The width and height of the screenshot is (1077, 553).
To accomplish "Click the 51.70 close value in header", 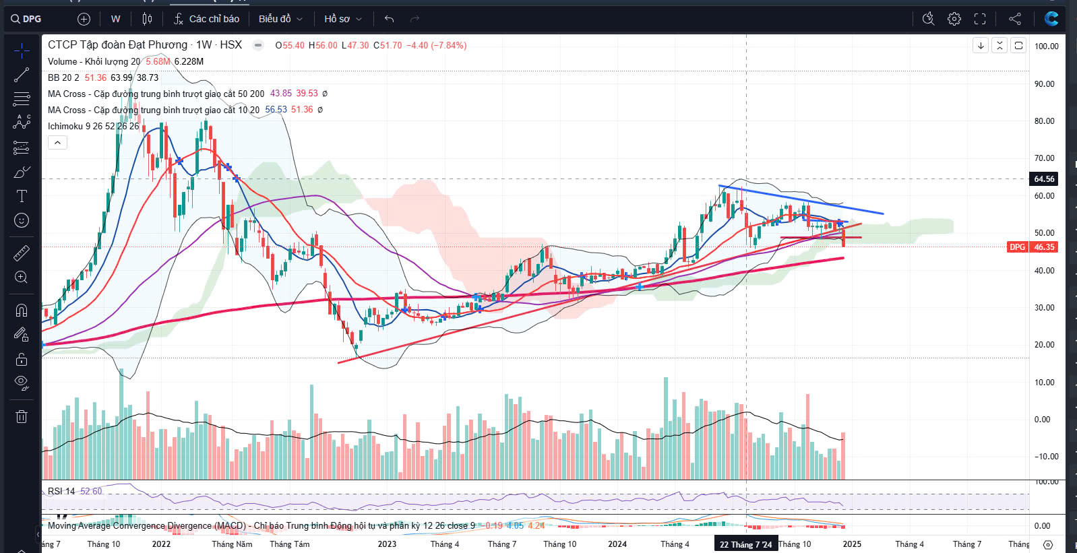I will pos(391,45).
